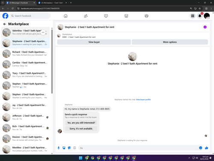Viewport: 214px width, 161px height.
Task: Open Cambia 1 bed 1 bath conversation
Action: tap(26, 64)
